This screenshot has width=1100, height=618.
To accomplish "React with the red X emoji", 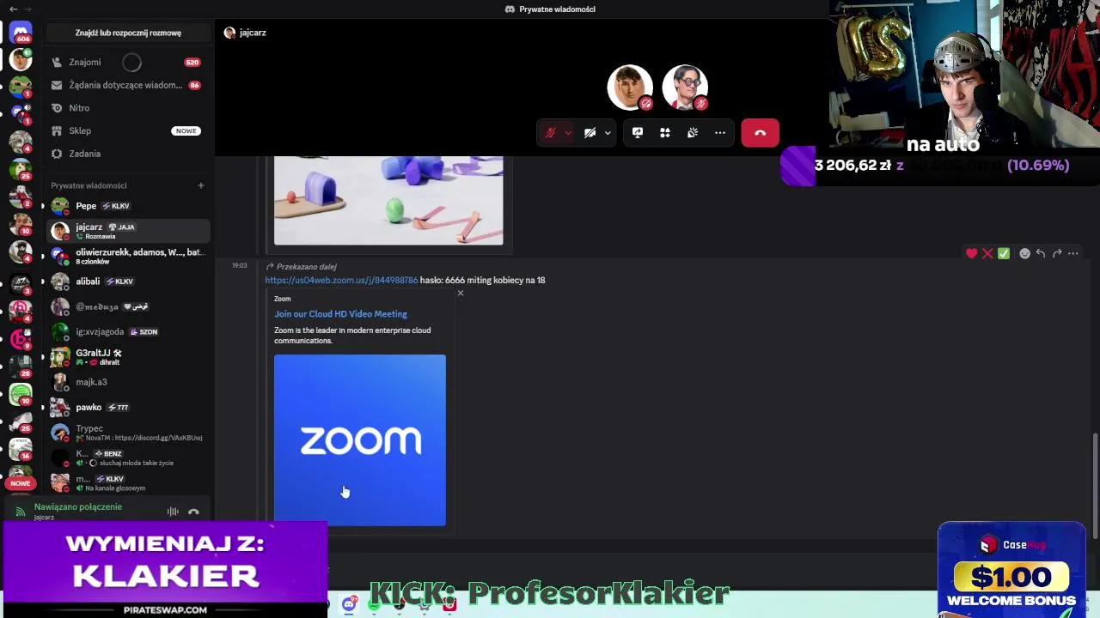I will coord(987,253).
